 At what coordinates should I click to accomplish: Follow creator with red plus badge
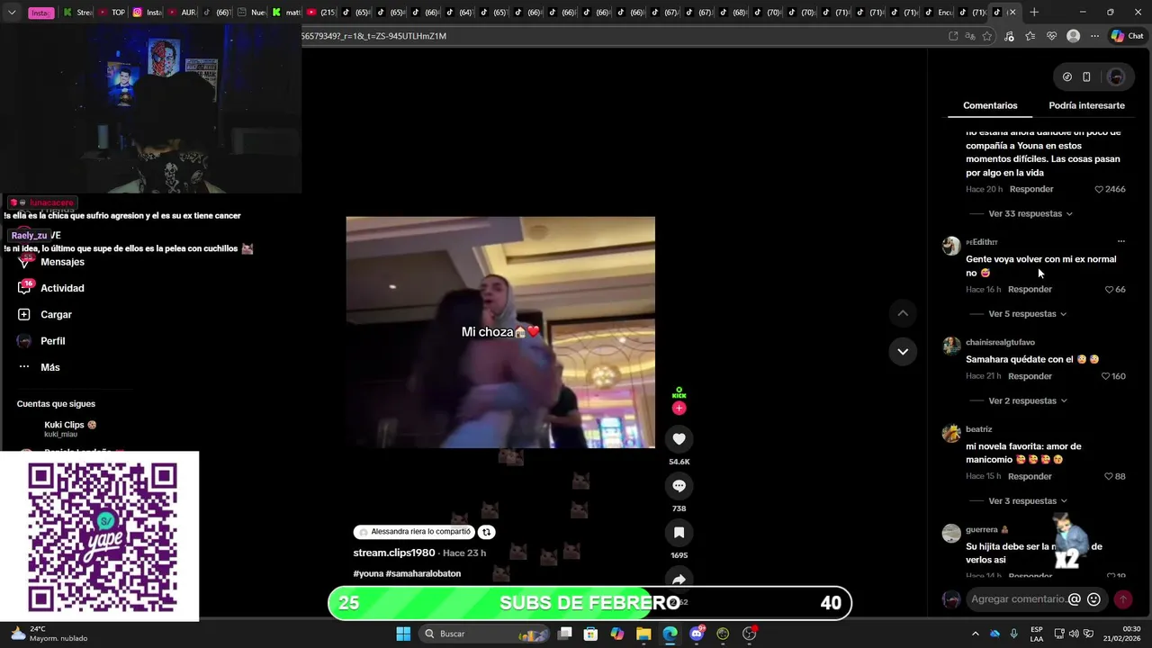point(679,408)
